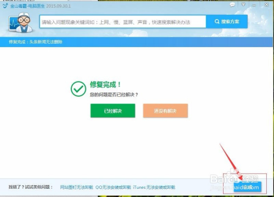
Task: Click the magnifier icon in 搜索方案
Action: pyautogui.click(x=217, y=21)
